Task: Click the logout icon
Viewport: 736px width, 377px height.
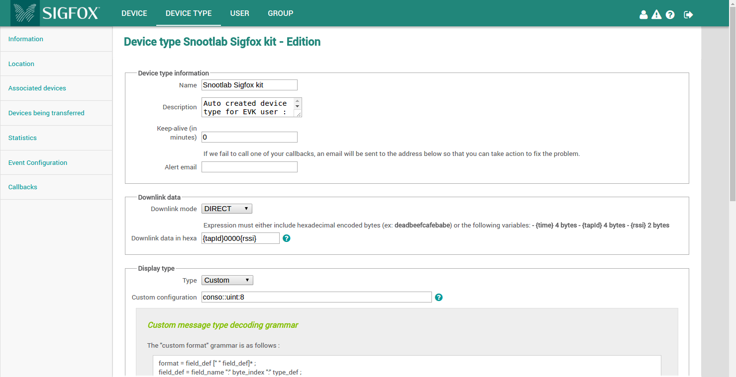Action: tap(688, 14)
